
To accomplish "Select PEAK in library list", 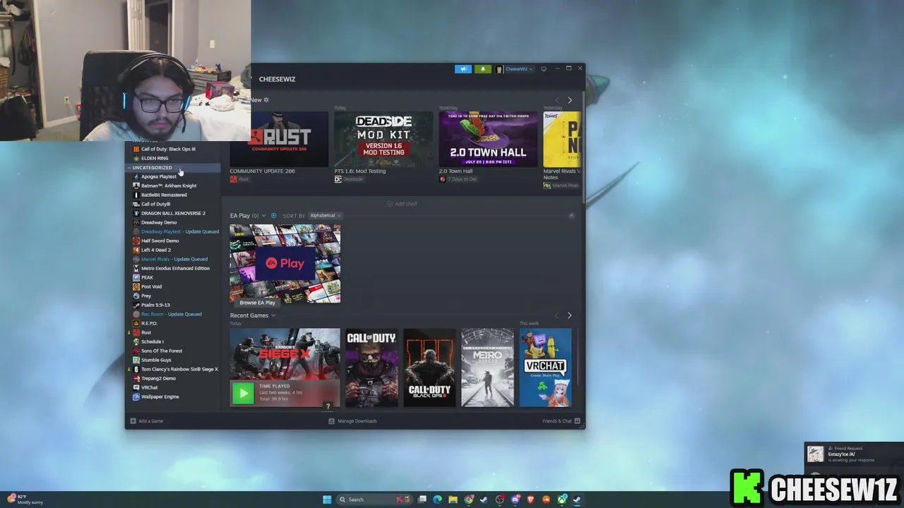I will pos(147,277).
